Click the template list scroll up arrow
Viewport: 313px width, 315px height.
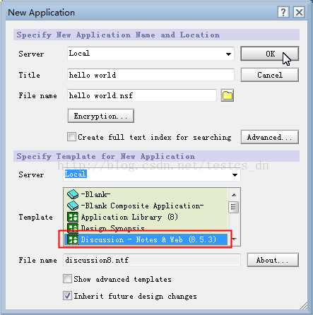click(234, 195)
